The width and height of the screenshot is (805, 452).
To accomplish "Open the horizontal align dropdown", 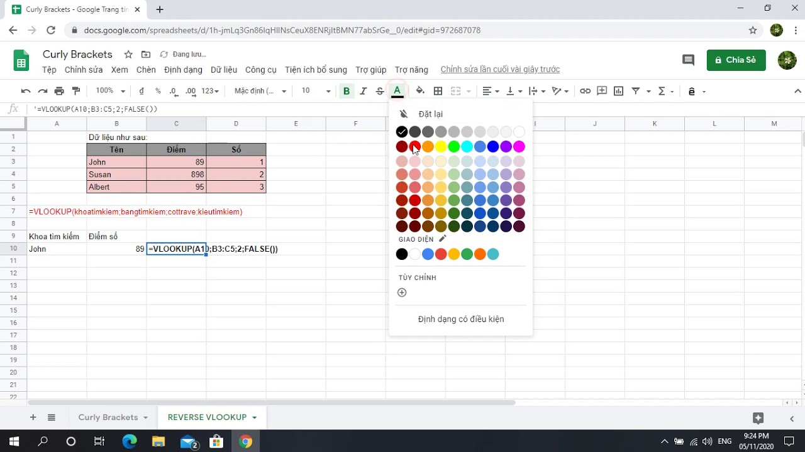I will (x=491, y=91).
